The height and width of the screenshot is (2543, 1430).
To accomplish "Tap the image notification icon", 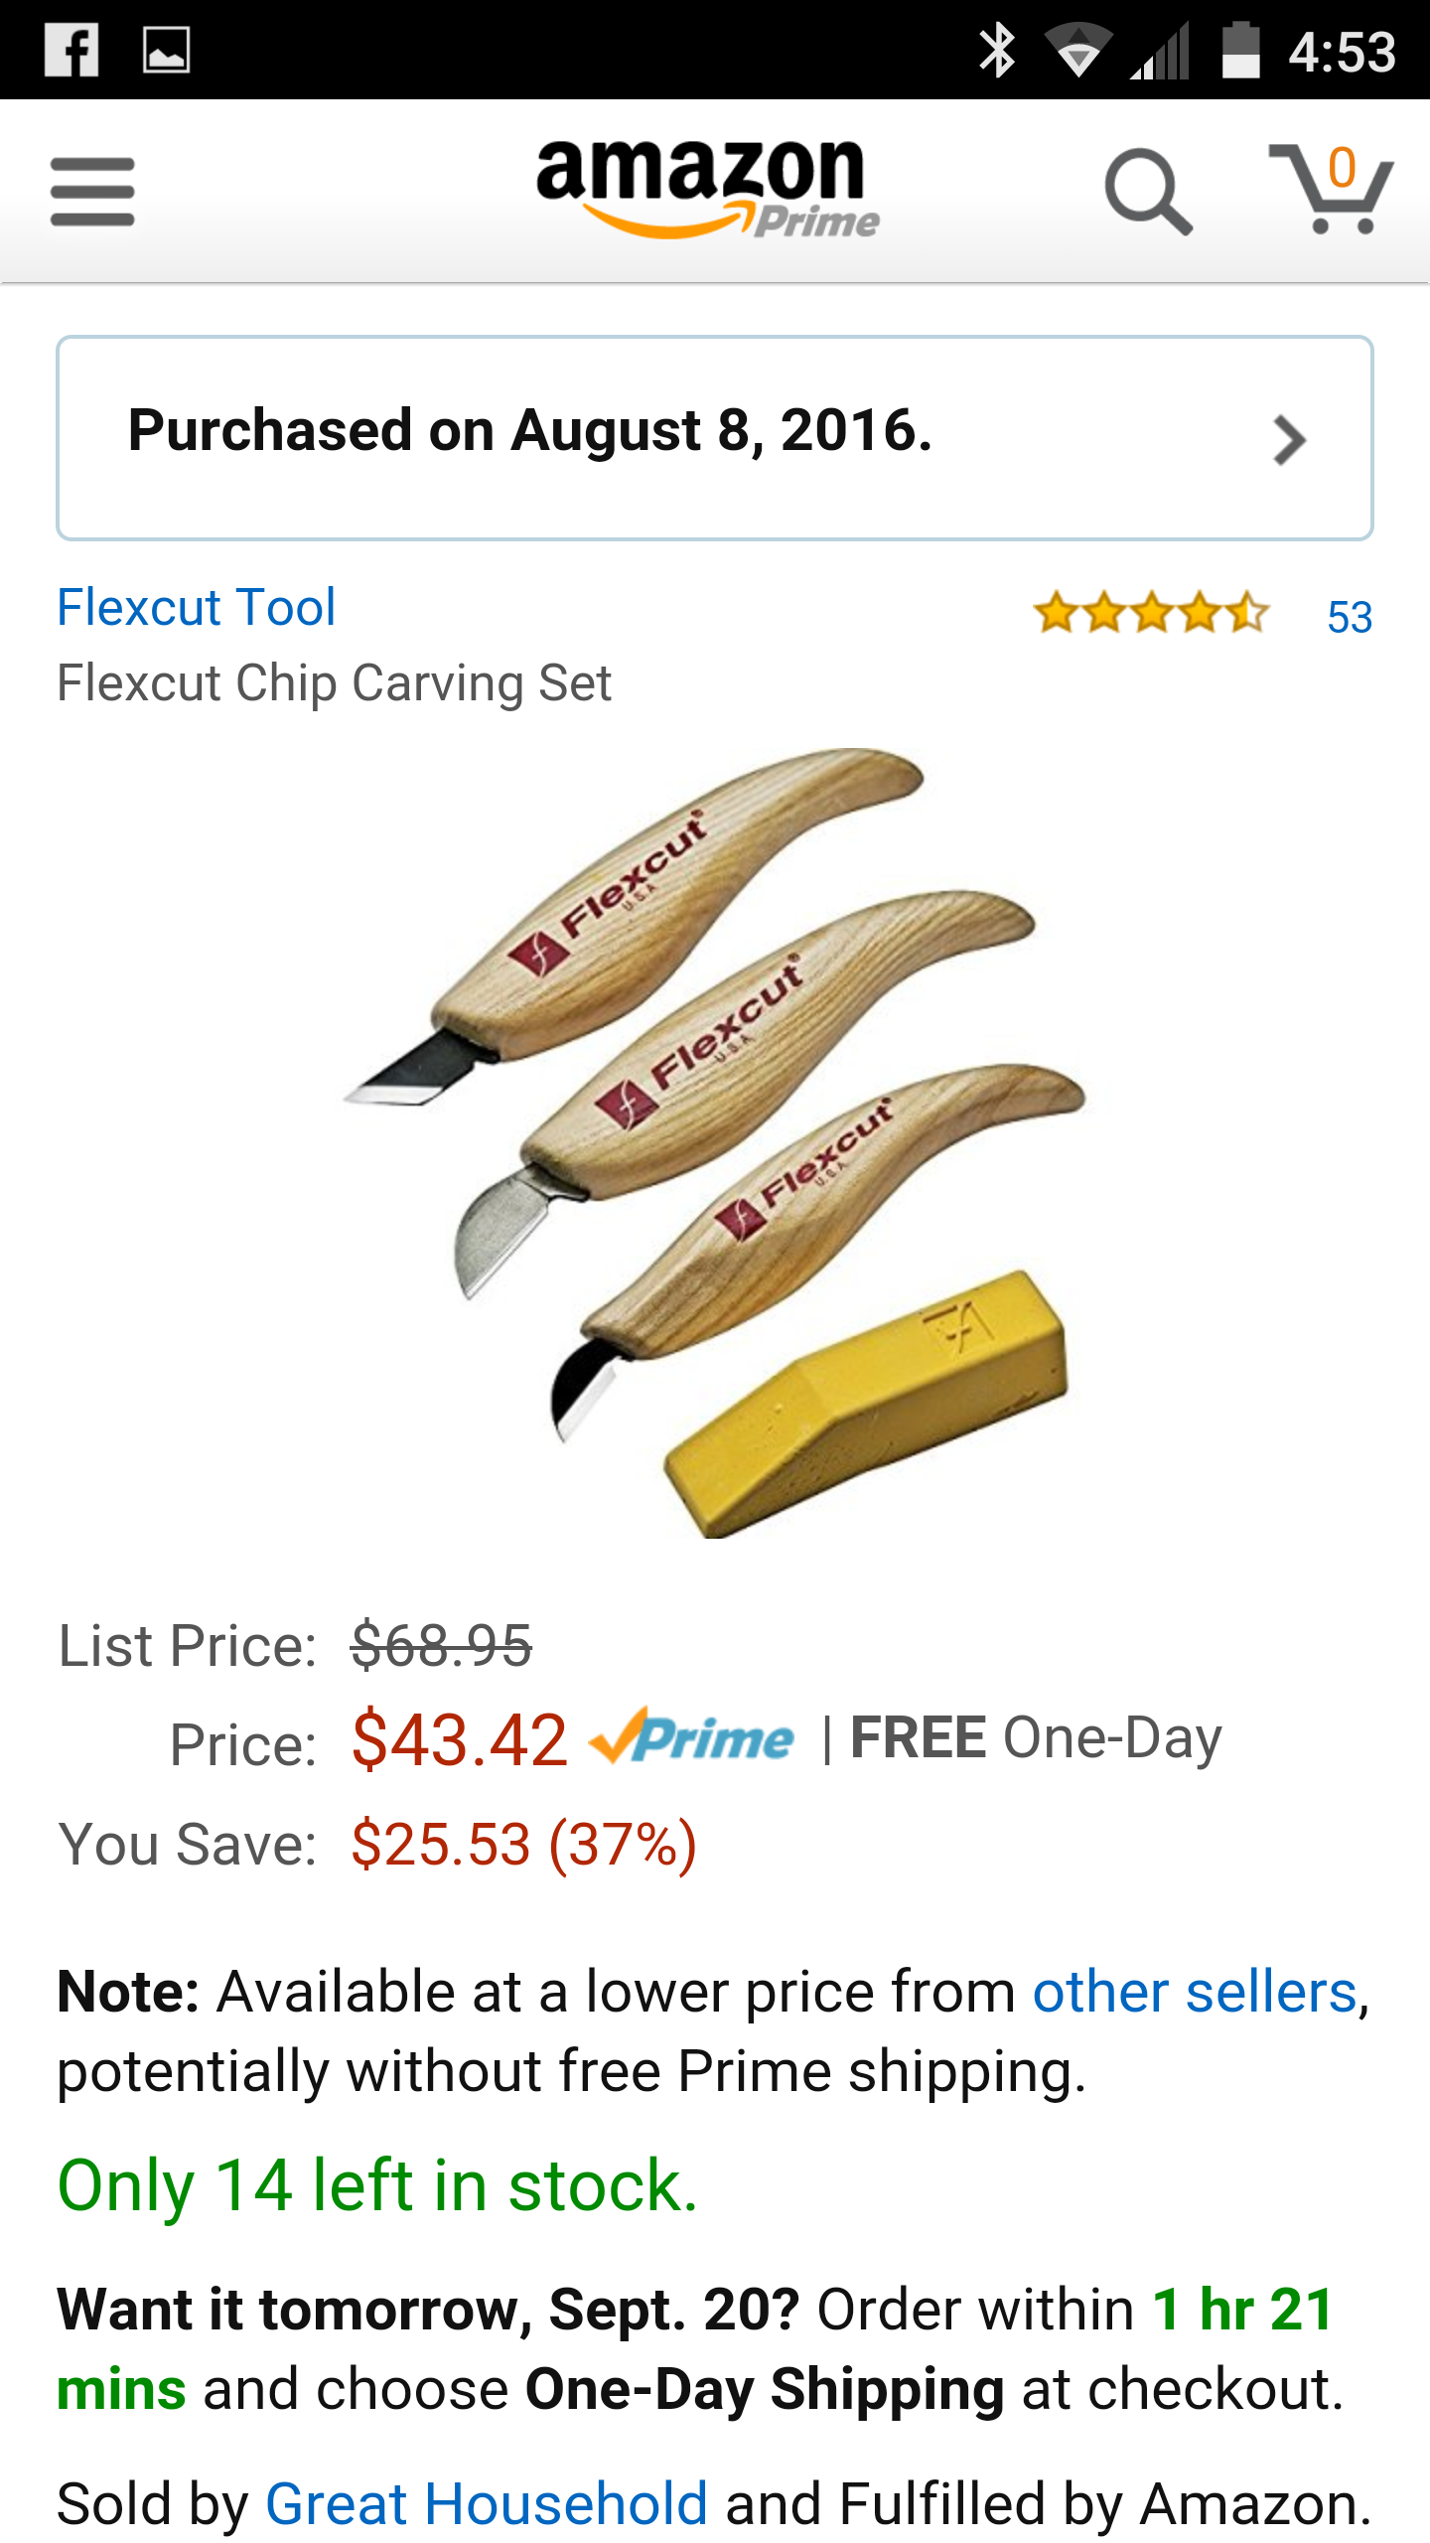I will (166, 50).
